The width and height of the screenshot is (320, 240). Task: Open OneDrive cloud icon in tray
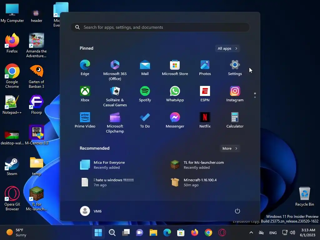[x=261, y=232]
